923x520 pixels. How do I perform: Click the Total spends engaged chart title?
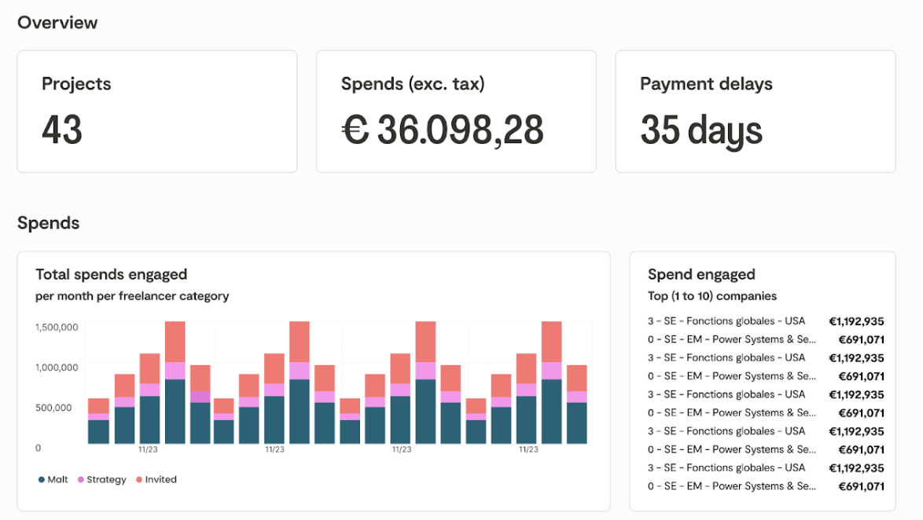pyautogui.click(x=111, y=274)
